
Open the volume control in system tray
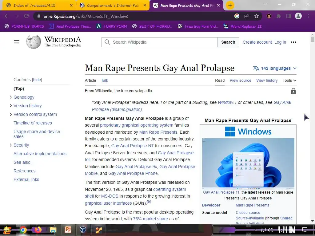[271, 230]
